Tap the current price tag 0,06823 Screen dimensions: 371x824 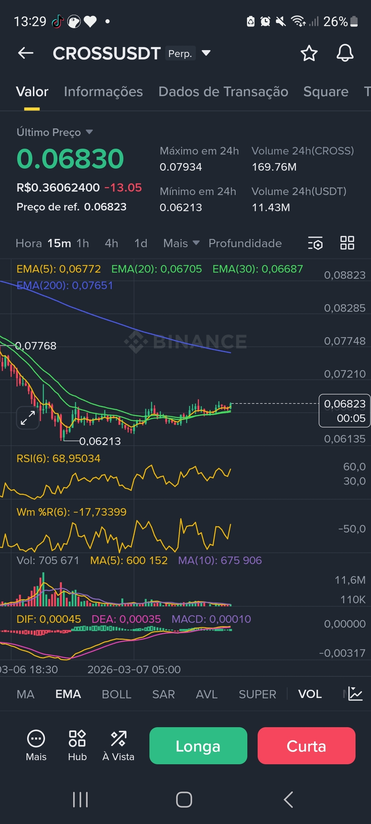click(x=345, y=411)
